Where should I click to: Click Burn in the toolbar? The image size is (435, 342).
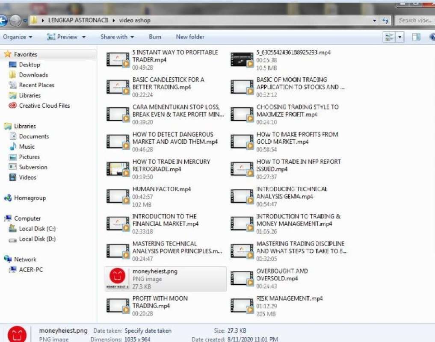click(155, 37)
